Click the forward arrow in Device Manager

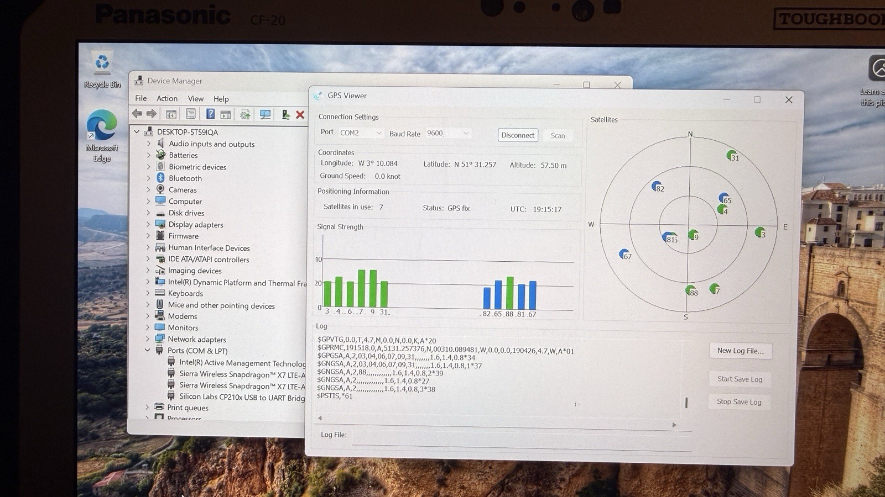coord(151,114)
